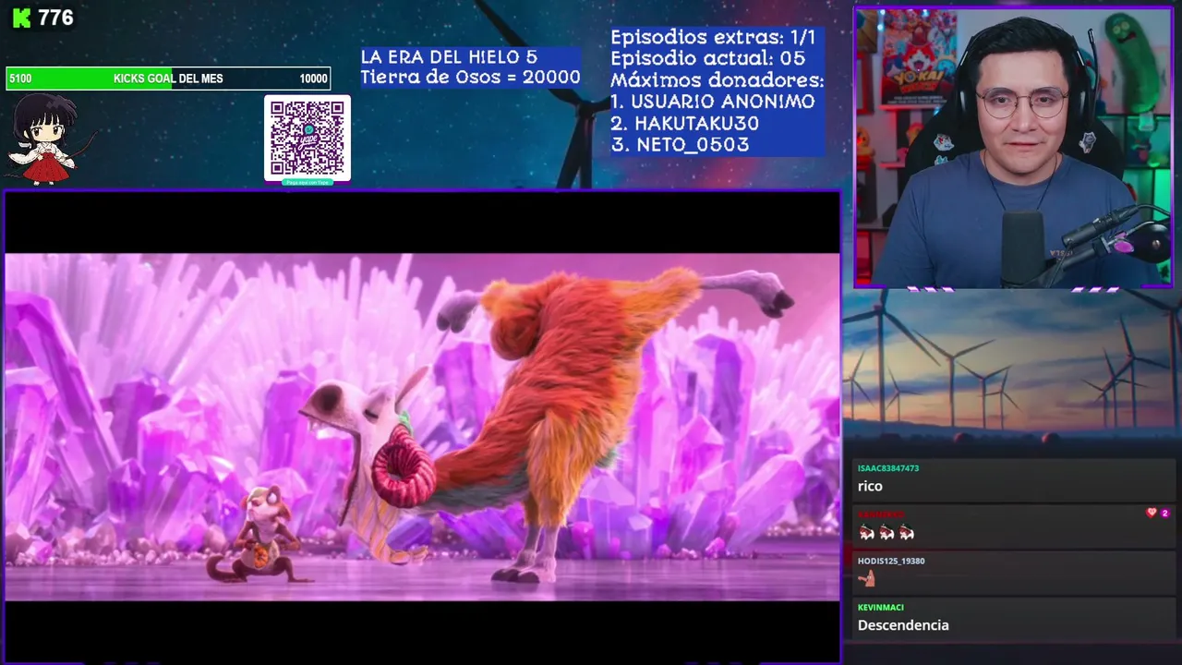This screenshot has height=665, width=1182.
Task: Click the goal's target value 10000
Action: click(313, 79)
